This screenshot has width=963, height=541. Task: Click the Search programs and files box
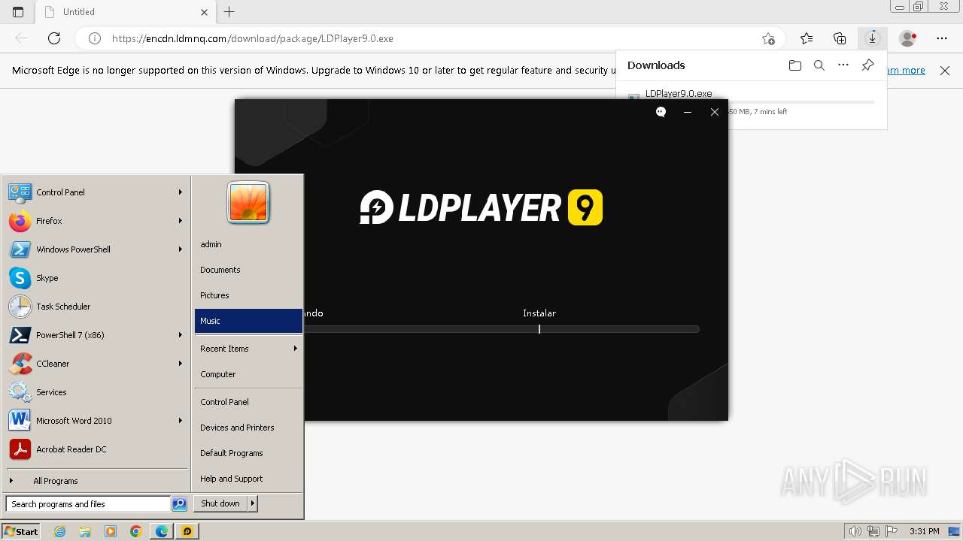[88, 504]
